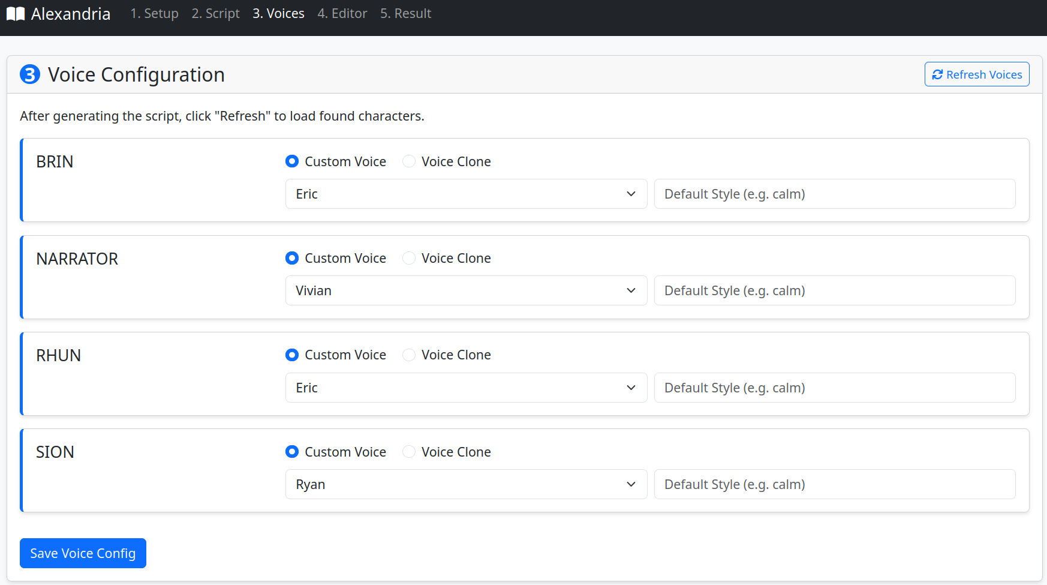Click the SION character name
This screenshot has height=585, width=1047.
(x=55, y=452)
